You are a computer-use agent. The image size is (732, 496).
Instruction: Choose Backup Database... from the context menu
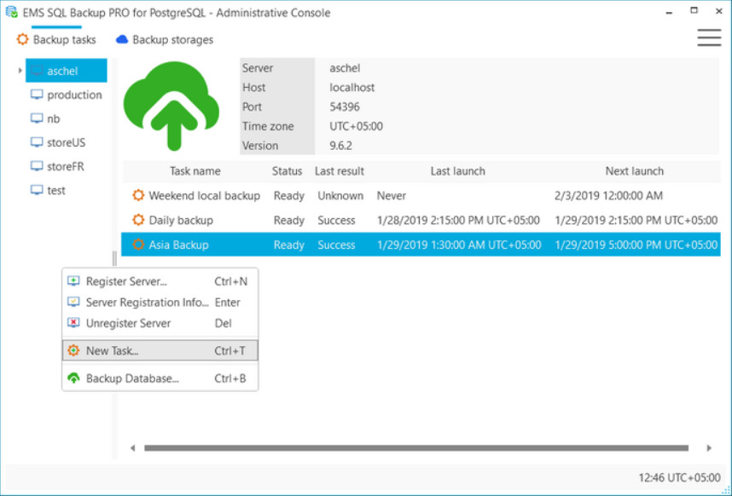(160, 378)
